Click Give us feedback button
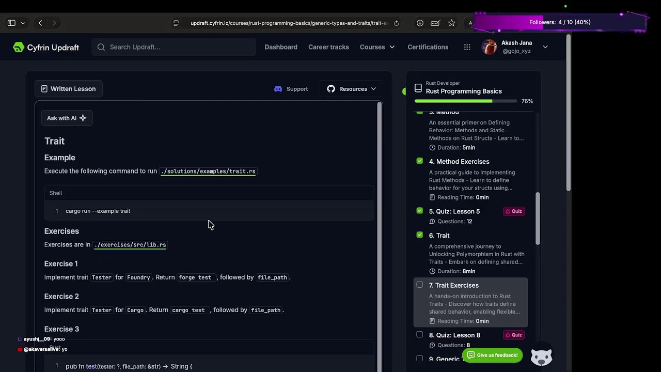The width and height of the screenshot is (661, 372). pyautogui.click(x=492, y=355)
